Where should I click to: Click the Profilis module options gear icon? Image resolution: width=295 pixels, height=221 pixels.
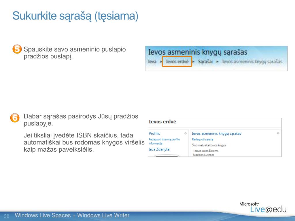pyautogui.click(x=185, y=134)
